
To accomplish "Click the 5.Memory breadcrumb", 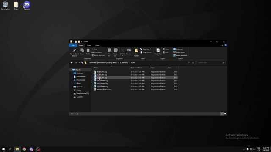I will point(124,63).
